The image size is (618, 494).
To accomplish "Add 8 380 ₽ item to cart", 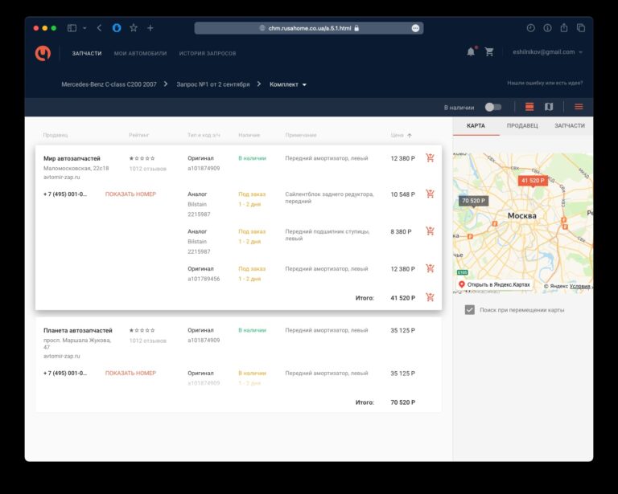I will (x=430, y=231).
